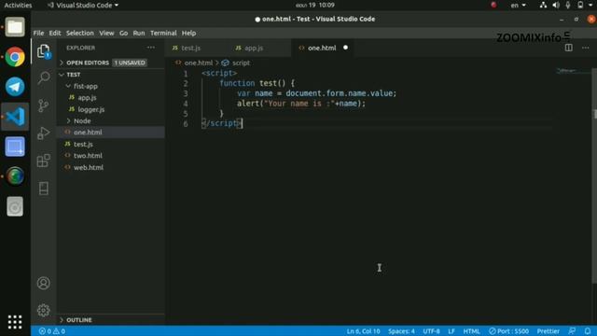This screenshot has height=336, width=597.
Task: Open Activities overview
Action: [18, 5]
